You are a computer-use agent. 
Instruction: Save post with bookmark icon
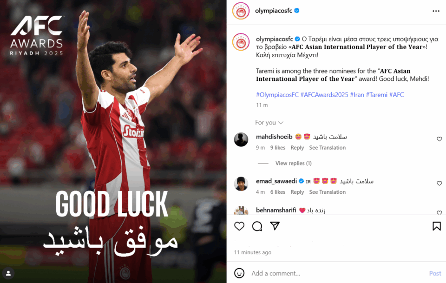click(x=437, y=226)
